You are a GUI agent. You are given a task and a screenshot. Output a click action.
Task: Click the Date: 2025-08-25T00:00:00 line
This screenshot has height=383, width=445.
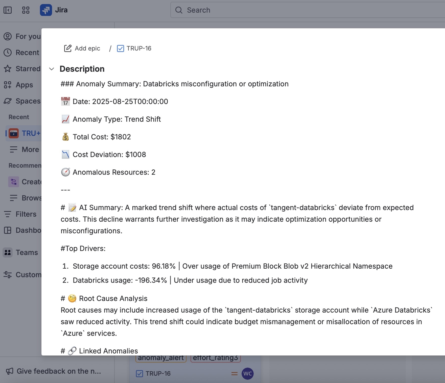114,101
